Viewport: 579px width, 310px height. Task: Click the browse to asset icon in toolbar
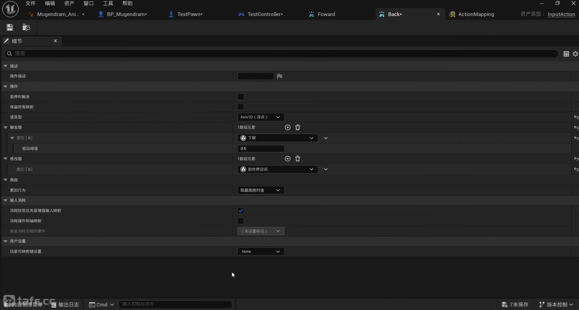26,28
